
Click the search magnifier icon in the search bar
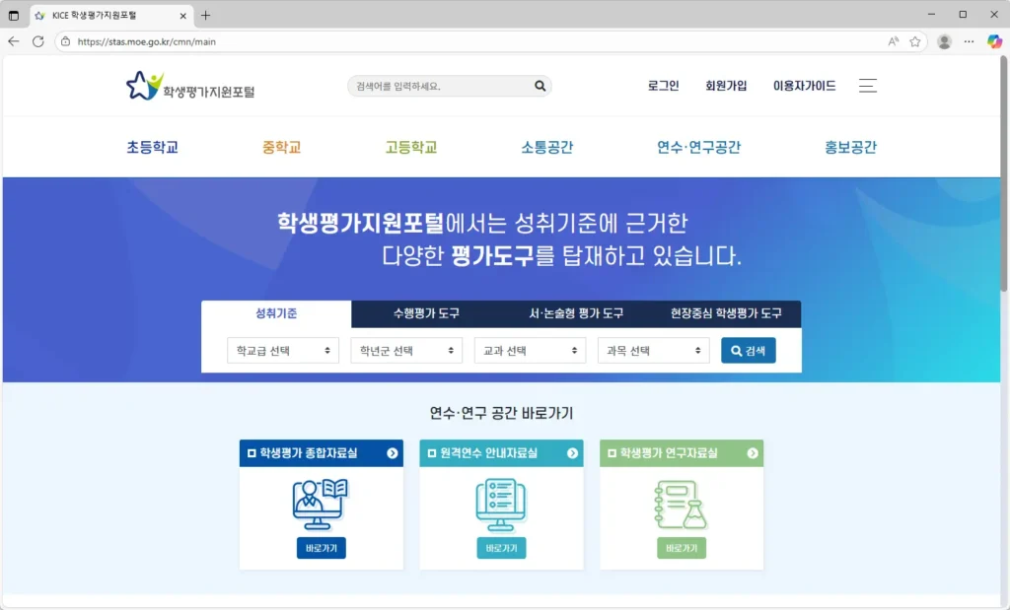pos(539,86)
